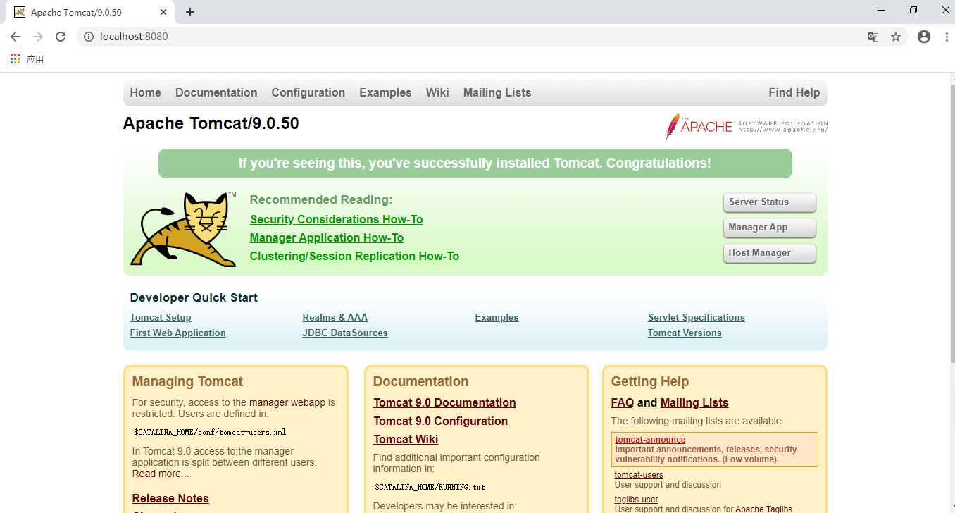Open the Home navigation item
This screenshot has height=513, width=955.
(x=145, y=92)
